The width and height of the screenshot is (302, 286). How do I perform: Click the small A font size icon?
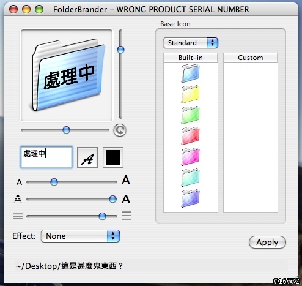click(x=19, y=182)
